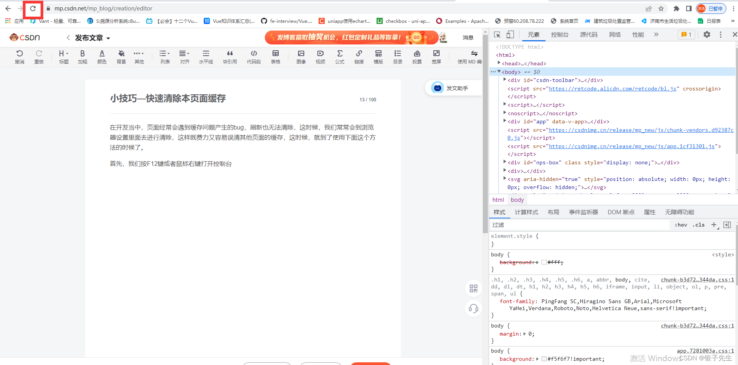Toggle wide screen (宽屏) mode
Screen dimensions: 738x365
click(x=436, y=57)
